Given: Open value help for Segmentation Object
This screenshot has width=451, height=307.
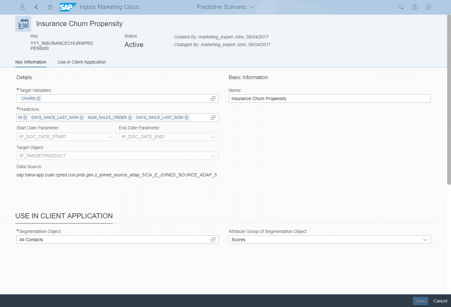Looking at the screenshot, I should point(213,240).
